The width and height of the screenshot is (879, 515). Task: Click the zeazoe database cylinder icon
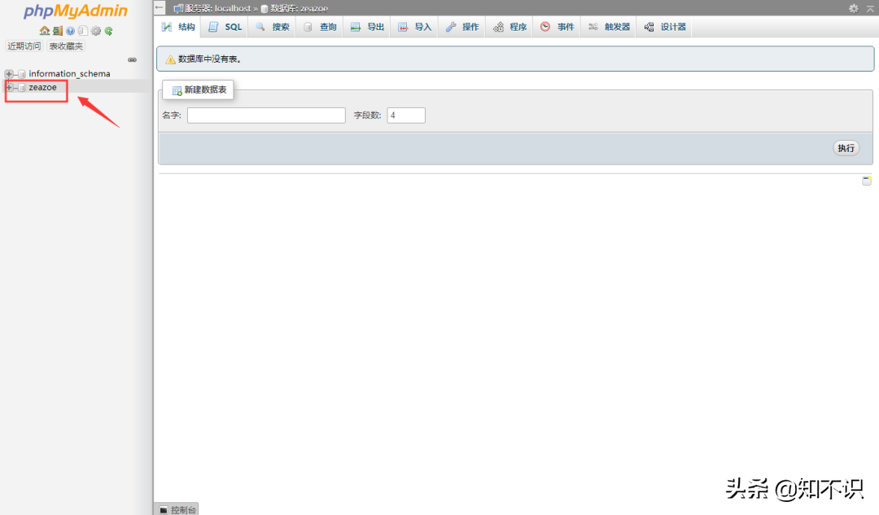pos(22,87)
